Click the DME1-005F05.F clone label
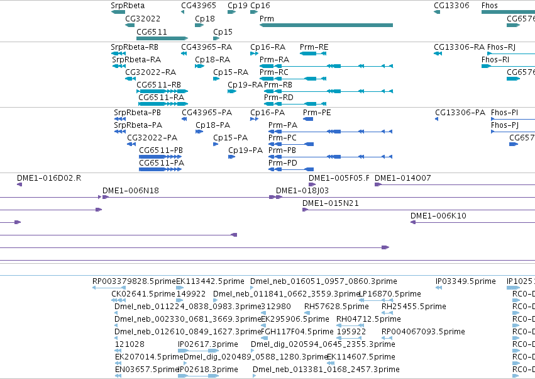This screenshot has width=535, height=379. [339, 178]
